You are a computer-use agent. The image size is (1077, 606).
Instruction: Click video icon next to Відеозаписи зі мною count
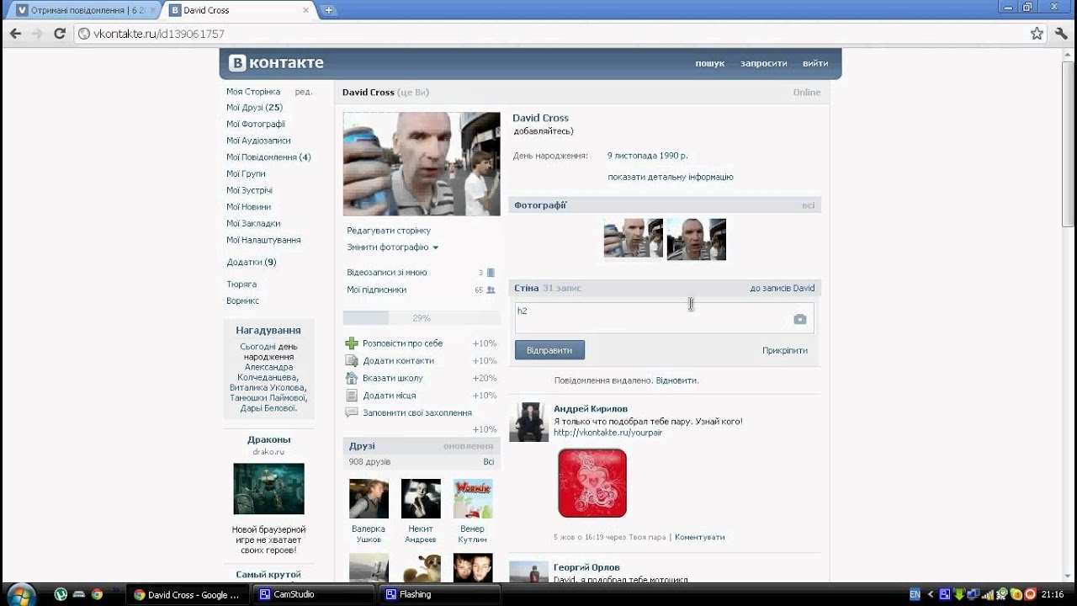coord(491,273)
